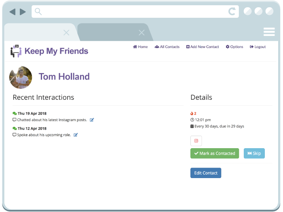Click the Instagram icon button

point(196,141)
